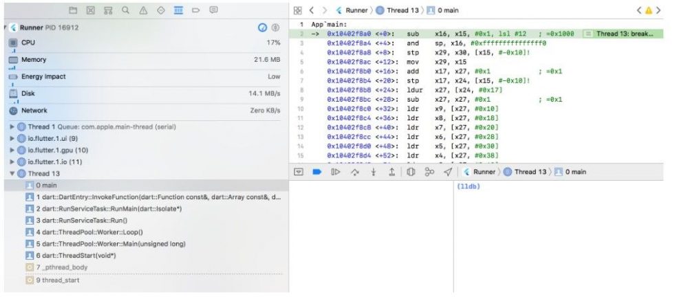Collapse Thread 13 stack frames
Image resolution: width=688 pixels, height=301 pixels.
pos(12,173)
